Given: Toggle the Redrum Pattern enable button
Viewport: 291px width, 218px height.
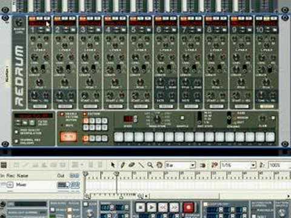Looking at the screenshot, I should (85, 114).
